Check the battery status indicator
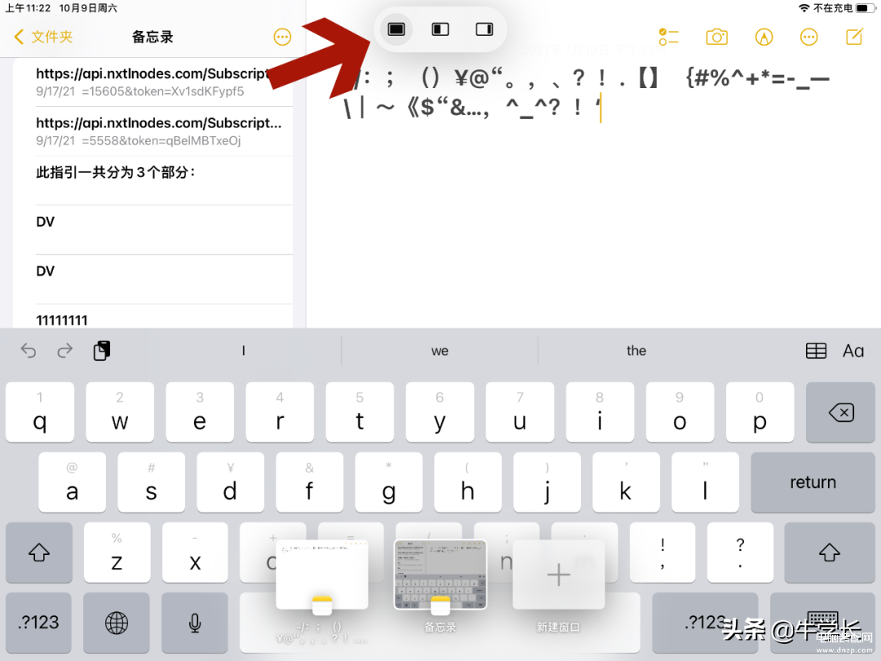Screen dimensions: 881x661 [866, 8]
